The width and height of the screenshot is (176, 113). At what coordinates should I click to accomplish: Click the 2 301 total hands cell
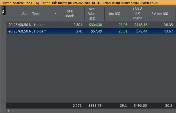[77, 25]
